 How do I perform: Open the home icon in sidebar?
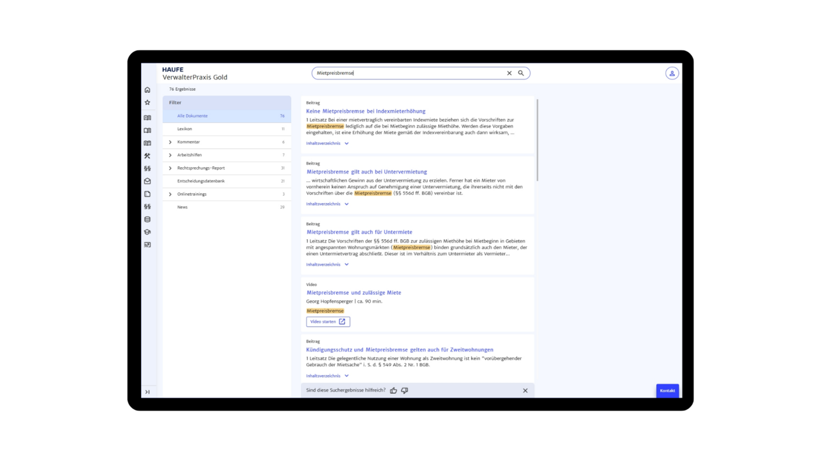click(148, 90)
